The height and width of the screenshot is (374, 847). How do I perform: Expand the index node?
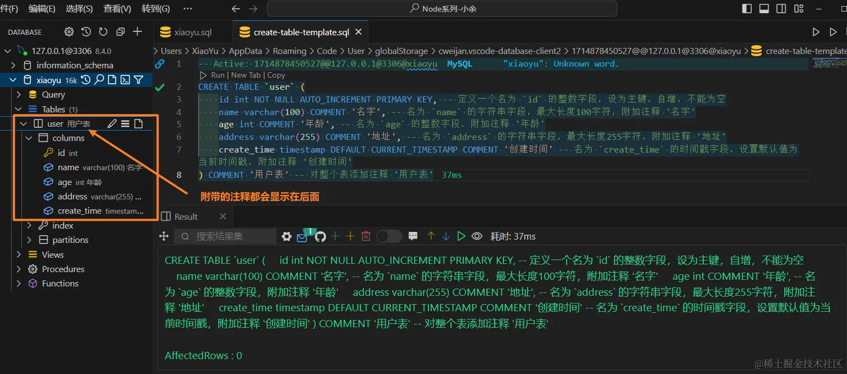[30, 225]
